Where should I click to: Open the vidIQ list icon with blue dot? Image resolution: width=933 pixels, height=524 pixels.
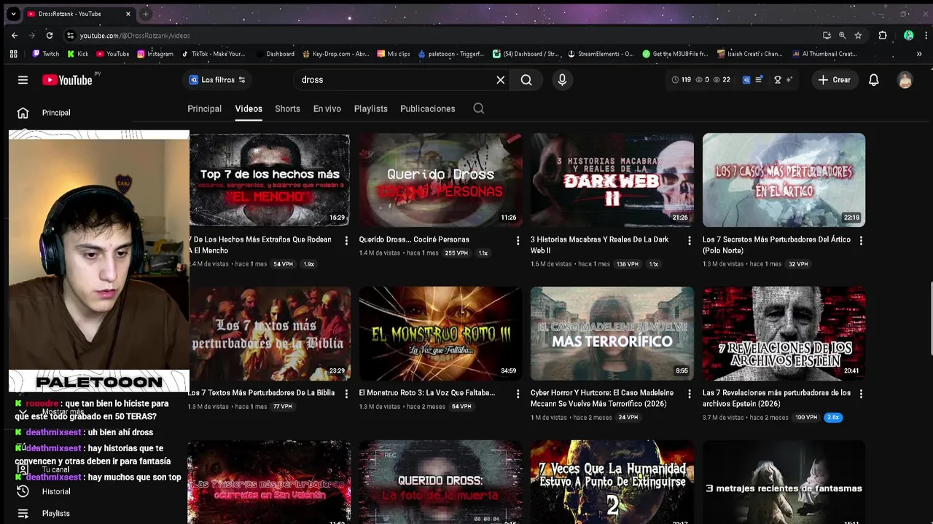coord(759,80)
